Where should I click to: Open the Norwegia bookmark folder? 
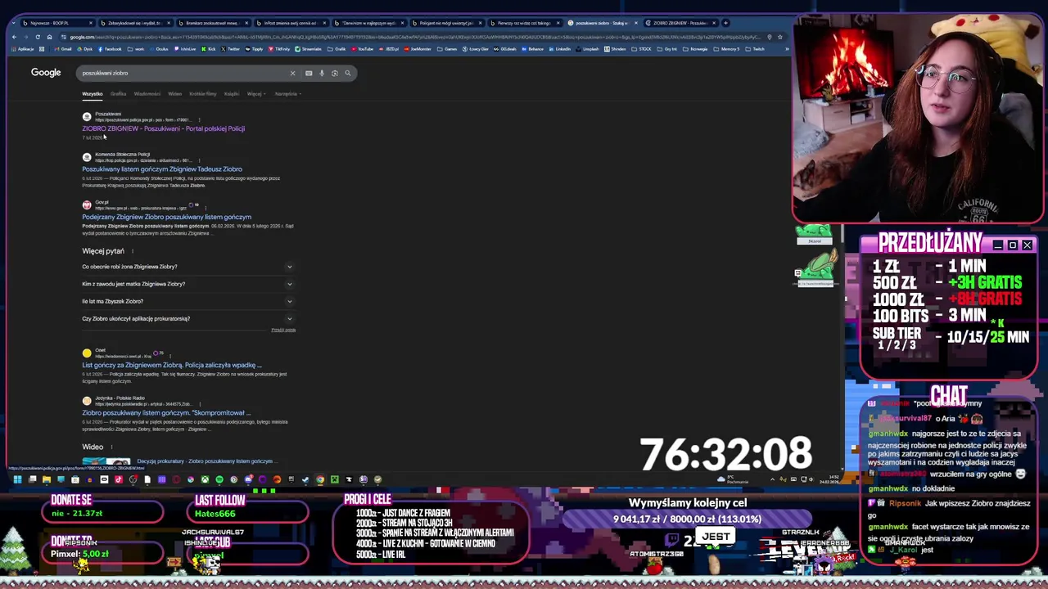[695, 48]
